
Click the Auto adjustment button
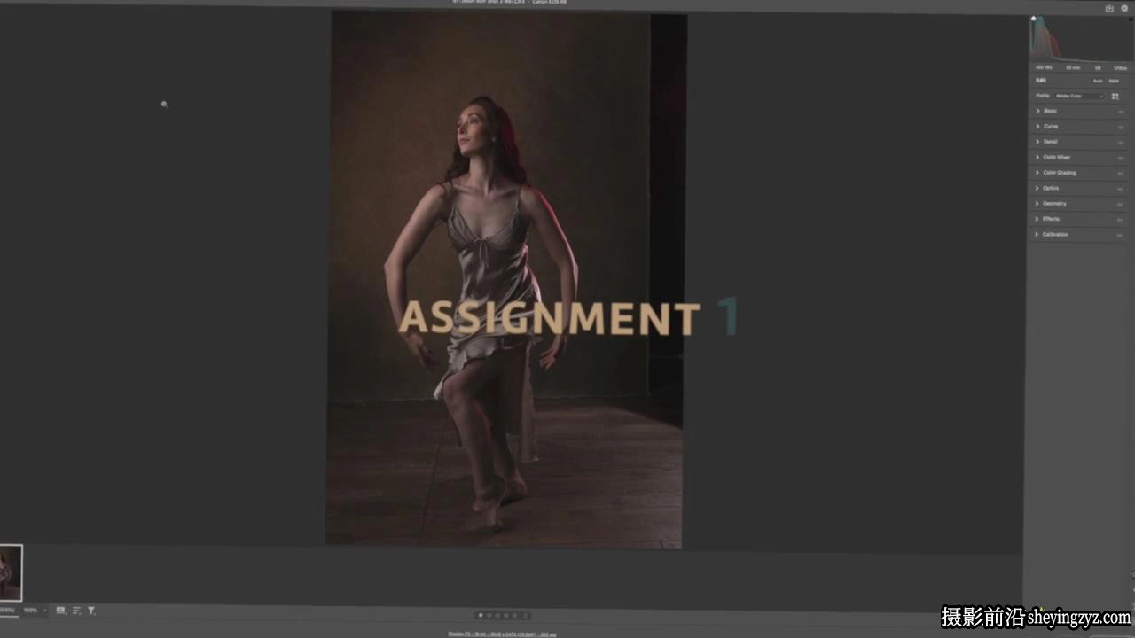[x=1098, y=81]
